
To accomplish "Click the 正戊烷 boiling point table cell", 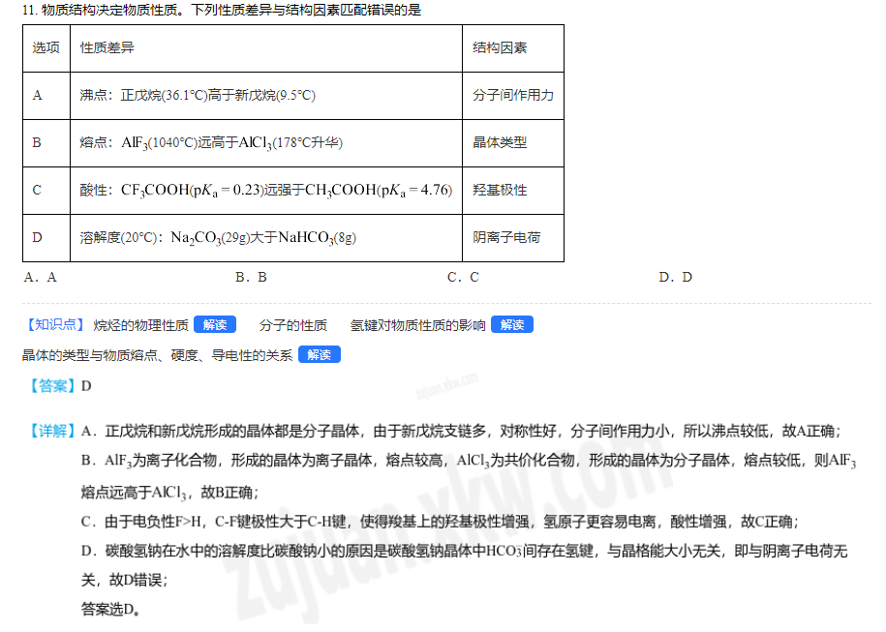I will tap(198, 96).
